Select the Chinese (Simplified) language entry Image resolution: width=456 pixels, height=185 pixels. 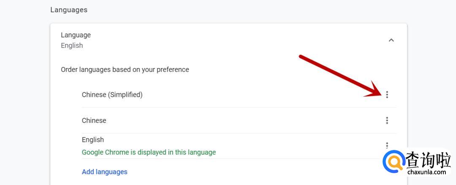(112, 95)
